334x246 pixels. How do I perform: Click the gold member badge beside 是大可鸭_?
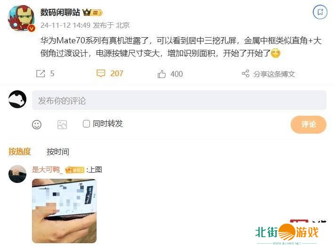pos(74,170)
